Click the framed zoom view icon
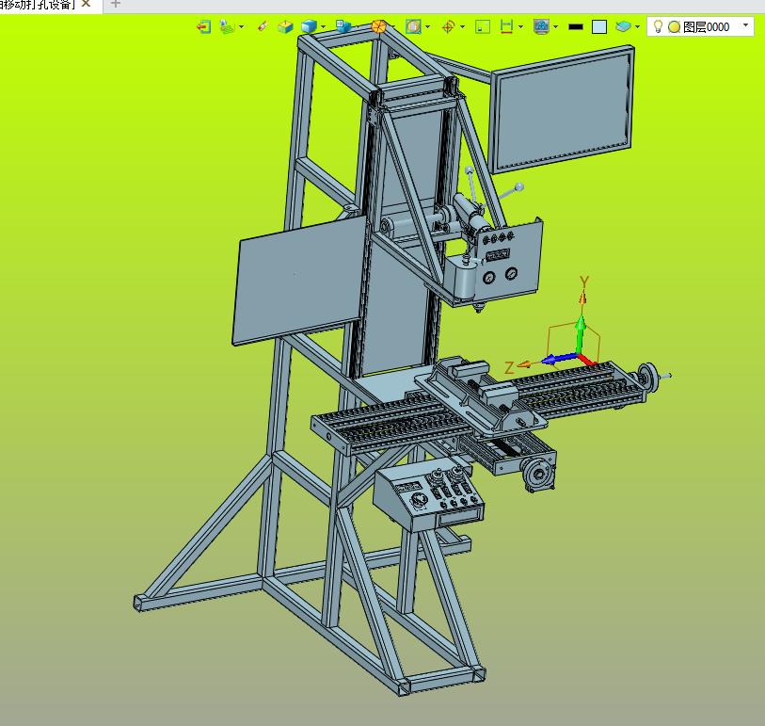 coord(413,26)
